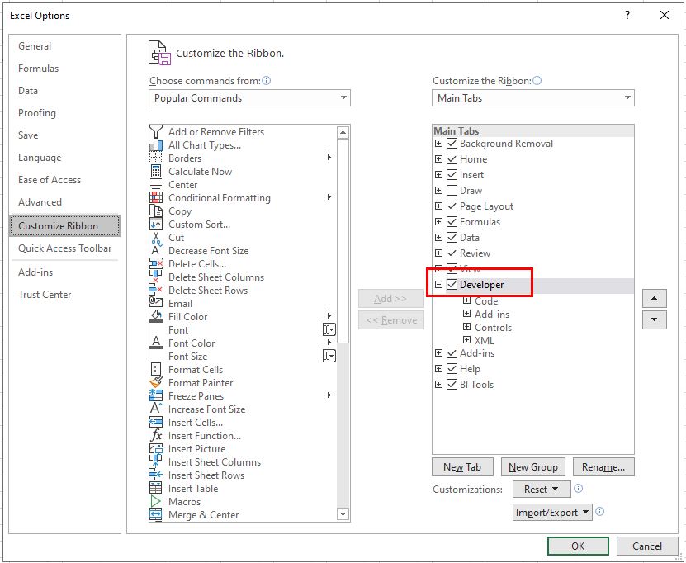Image resolution: width=686 pixels, height=563 pixels.
Task: Select the Fill Color command
Action: coord(187,316)
